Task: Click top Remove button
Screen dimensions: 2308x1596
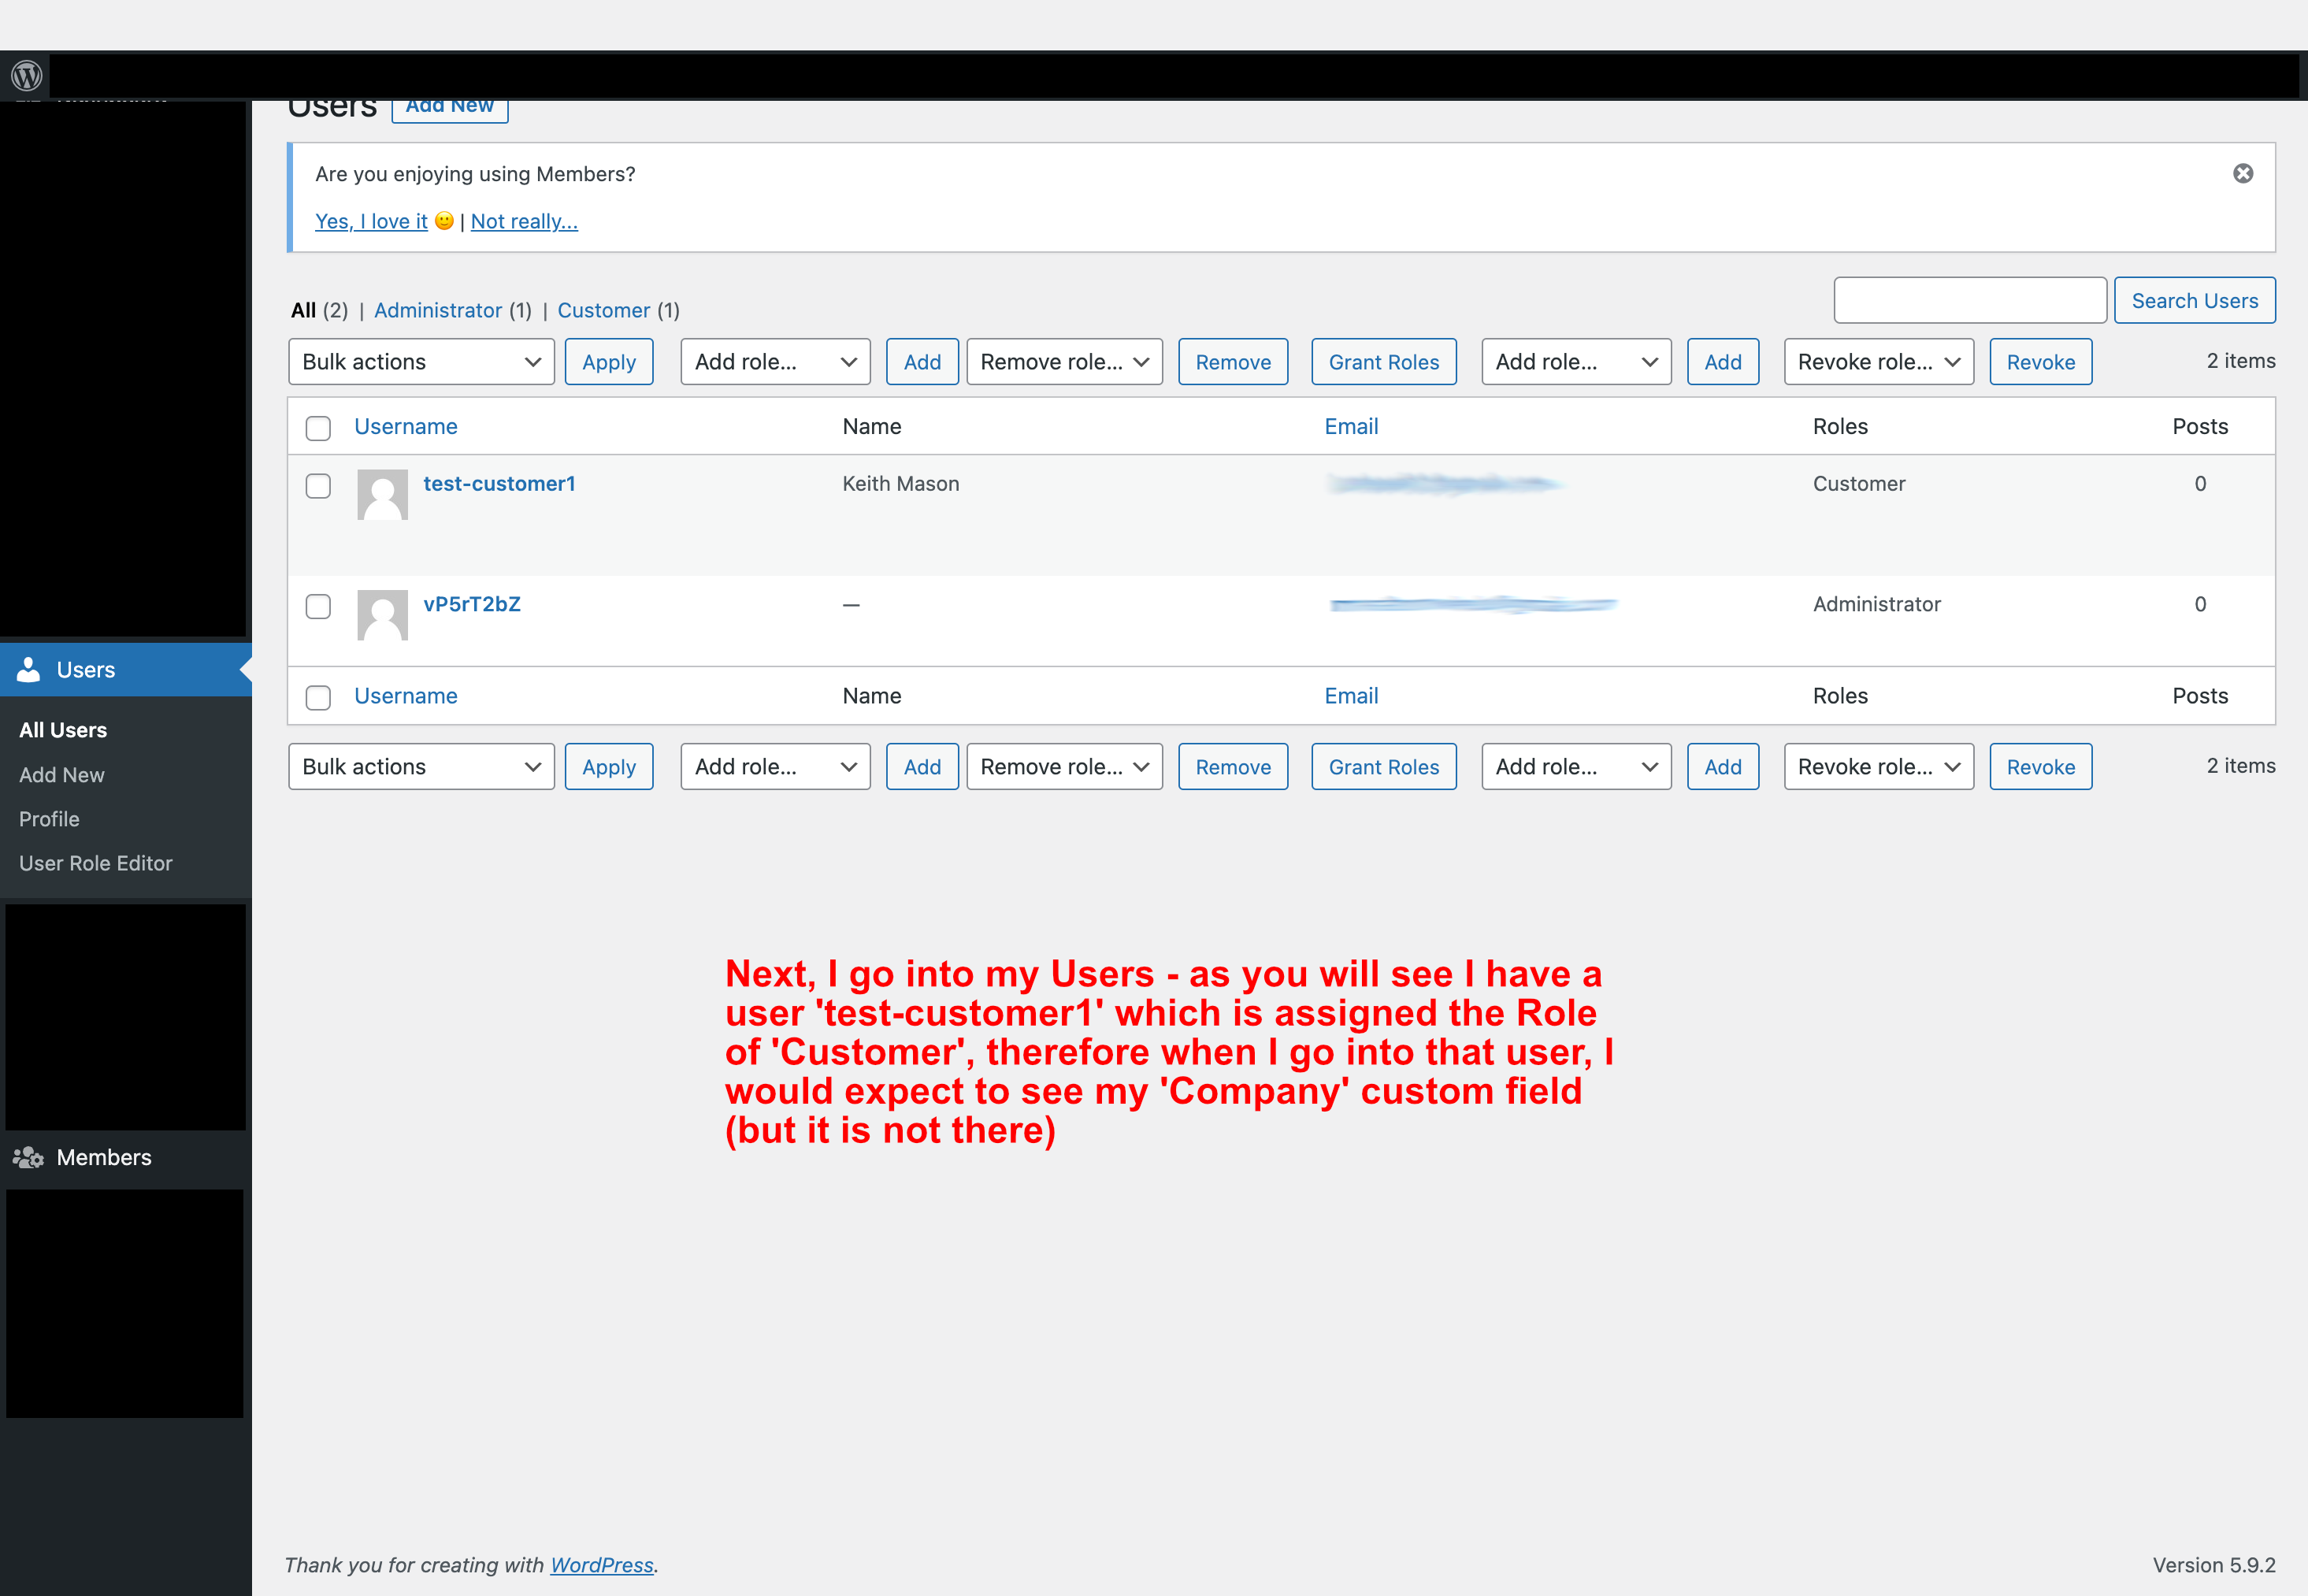Action: 1233,362
